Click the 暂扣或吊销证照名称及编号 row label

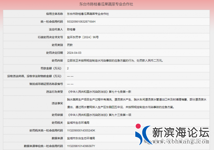pos(46,84)
